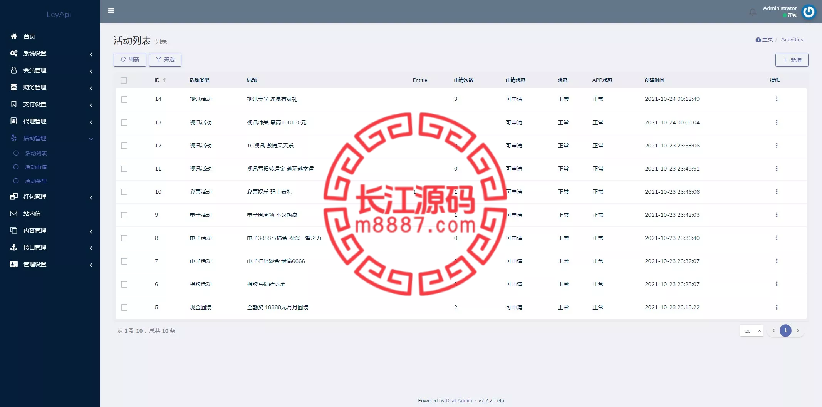The height and width of the screenshot is (407, 822).
Task: Click timestamp 2021-10-23 23:13:22
Action: pos(672,307)
